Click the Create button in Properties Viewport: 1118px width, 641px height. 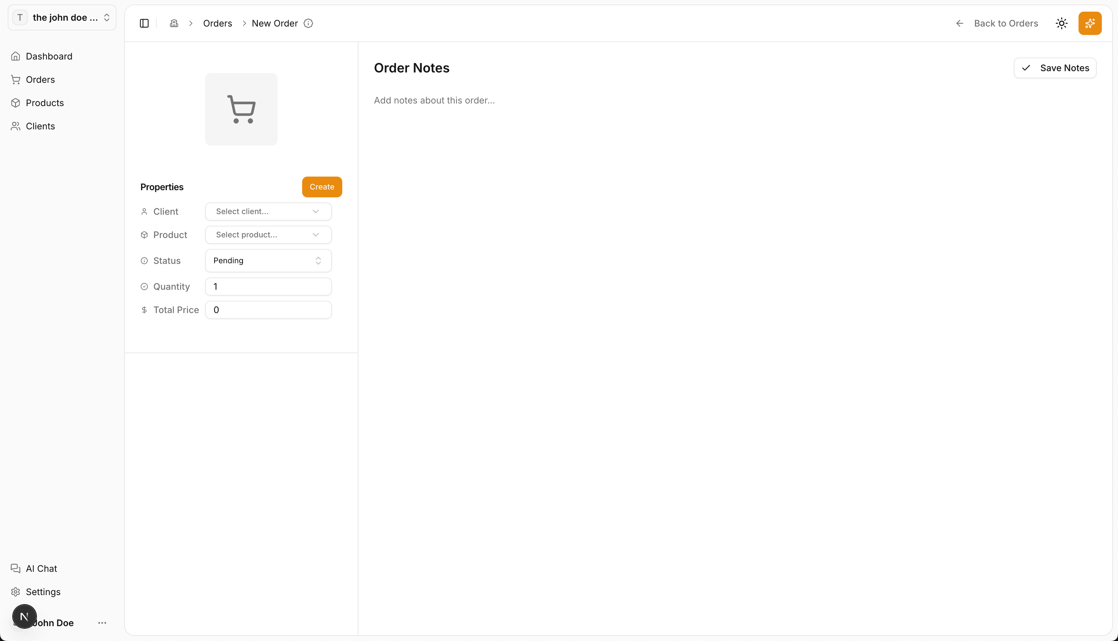(x=322, y=187)
